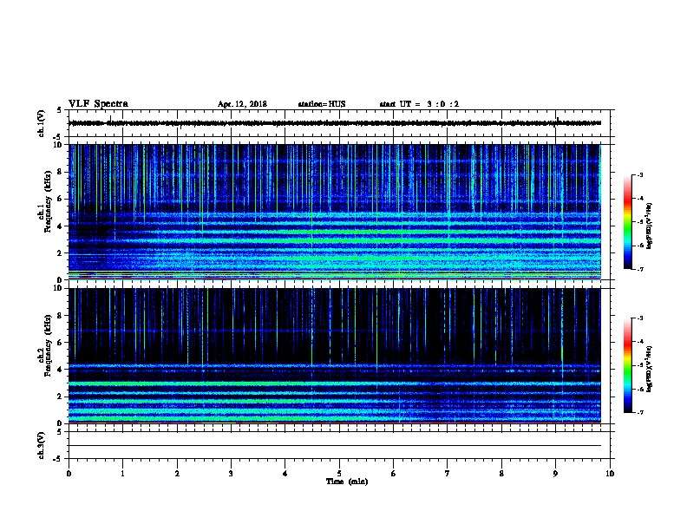The image size is (687, 531).
Task: Click the flat ch.3 voltage trace line
Action: click(x=334, y=446)
